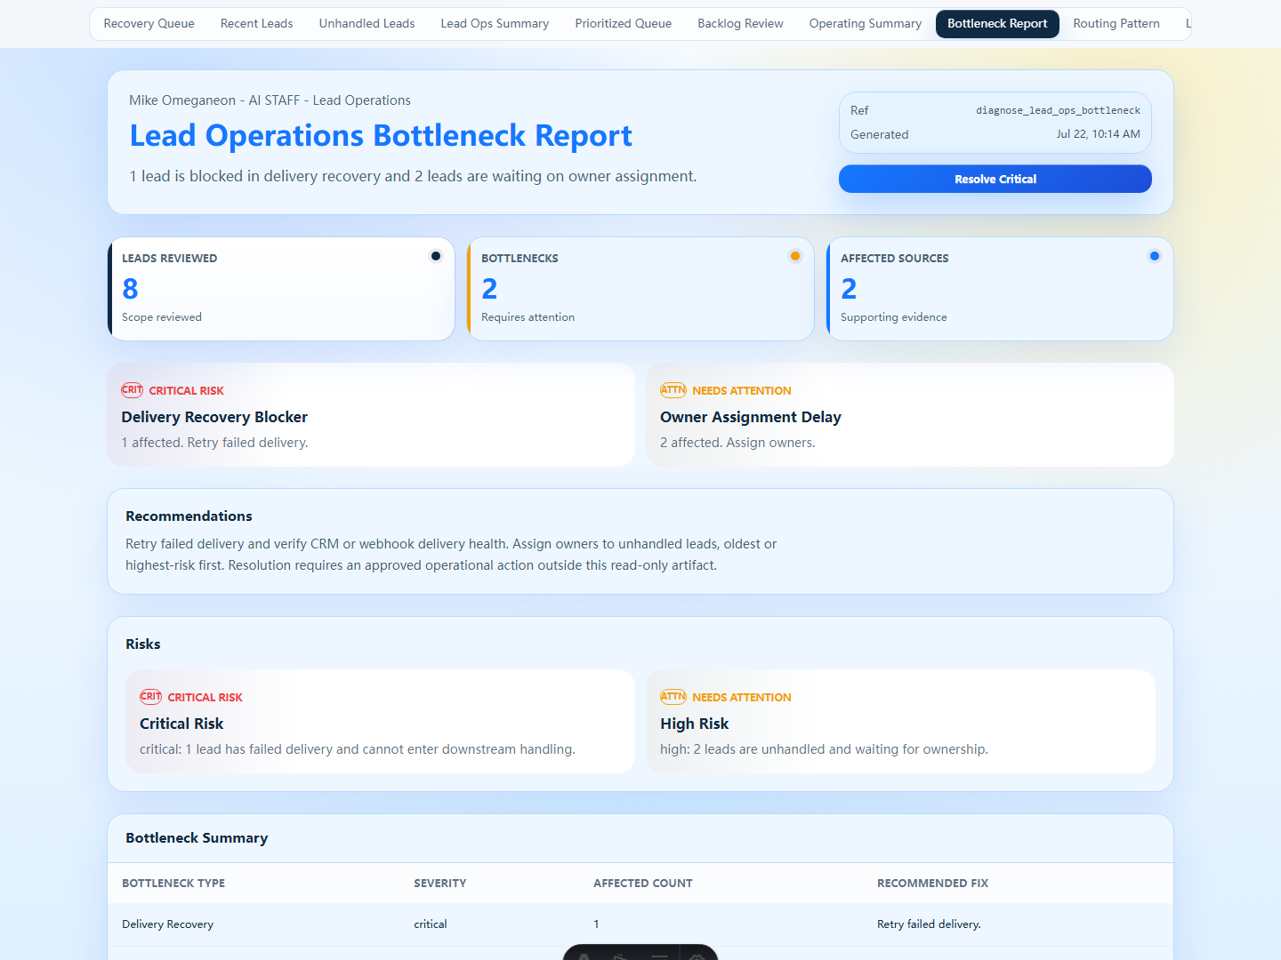The image size is (1281, 960).
Task: Open the Delivery Recovery Blocker card
Action: (x=371, y=414)
